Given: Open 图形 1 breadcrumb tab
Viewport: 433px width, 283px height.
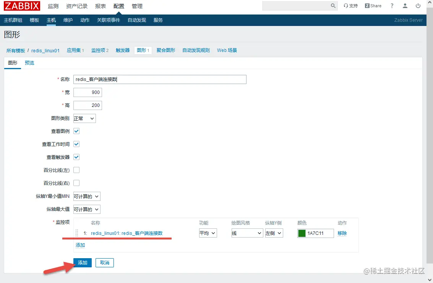Looking at the screenshot, I should 143,50.
